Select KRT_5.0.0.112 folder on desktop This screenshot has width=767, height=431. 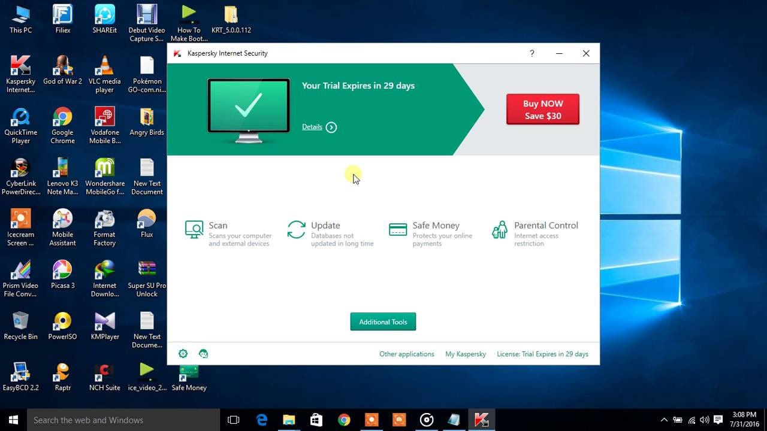coord(231,20)
